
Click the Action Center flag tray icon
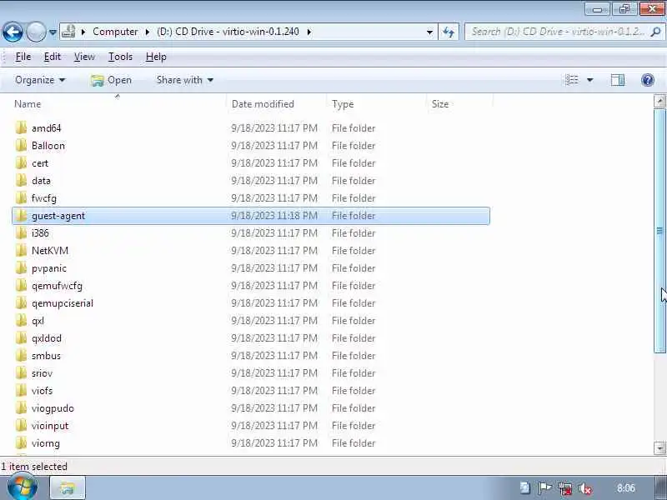point(545,488)
